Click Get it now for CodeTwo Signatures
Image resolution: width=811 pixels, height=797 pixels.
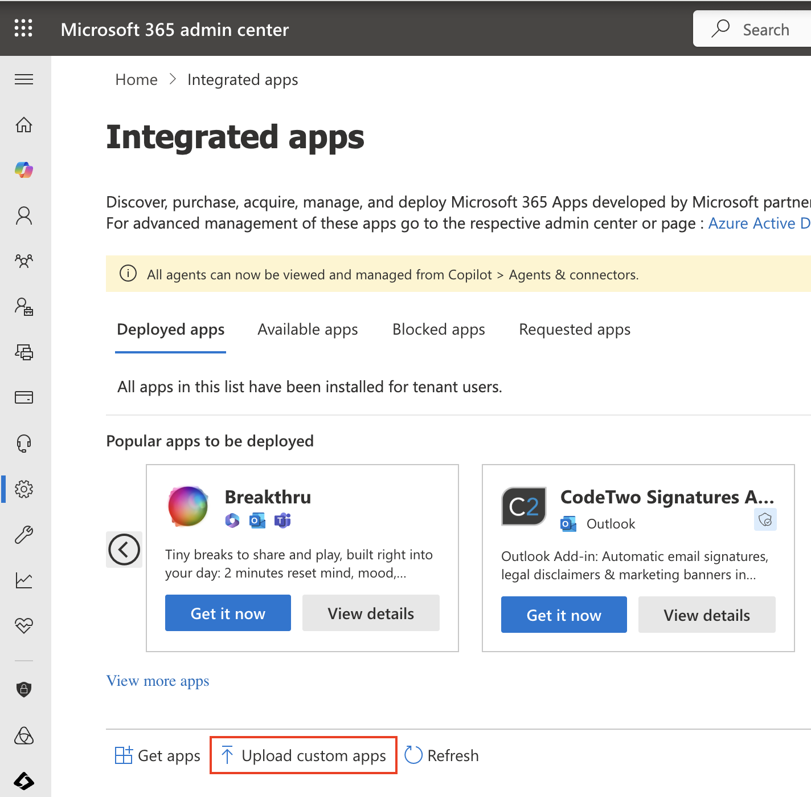coord(564,615)
